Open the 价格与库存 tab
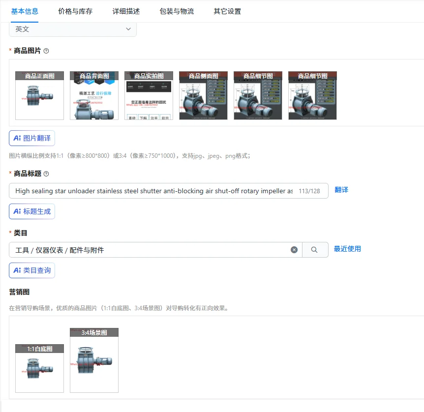 [75, 11]
